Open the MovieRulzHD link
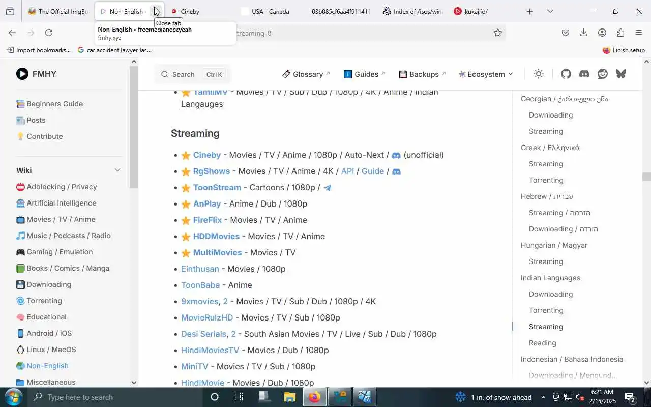This screenshot has height=407, width=651. click(207, 317)
